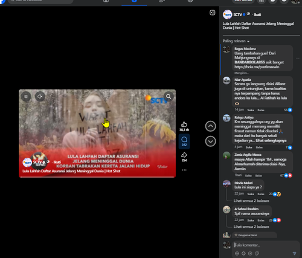This screenshot has width=302, height=258.
Task: Open the SCTV page name link in sidebar
Action: 237,15
